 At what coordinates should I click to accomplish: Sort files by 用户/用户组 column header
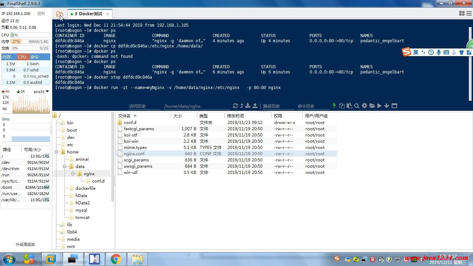click(319, 116)
